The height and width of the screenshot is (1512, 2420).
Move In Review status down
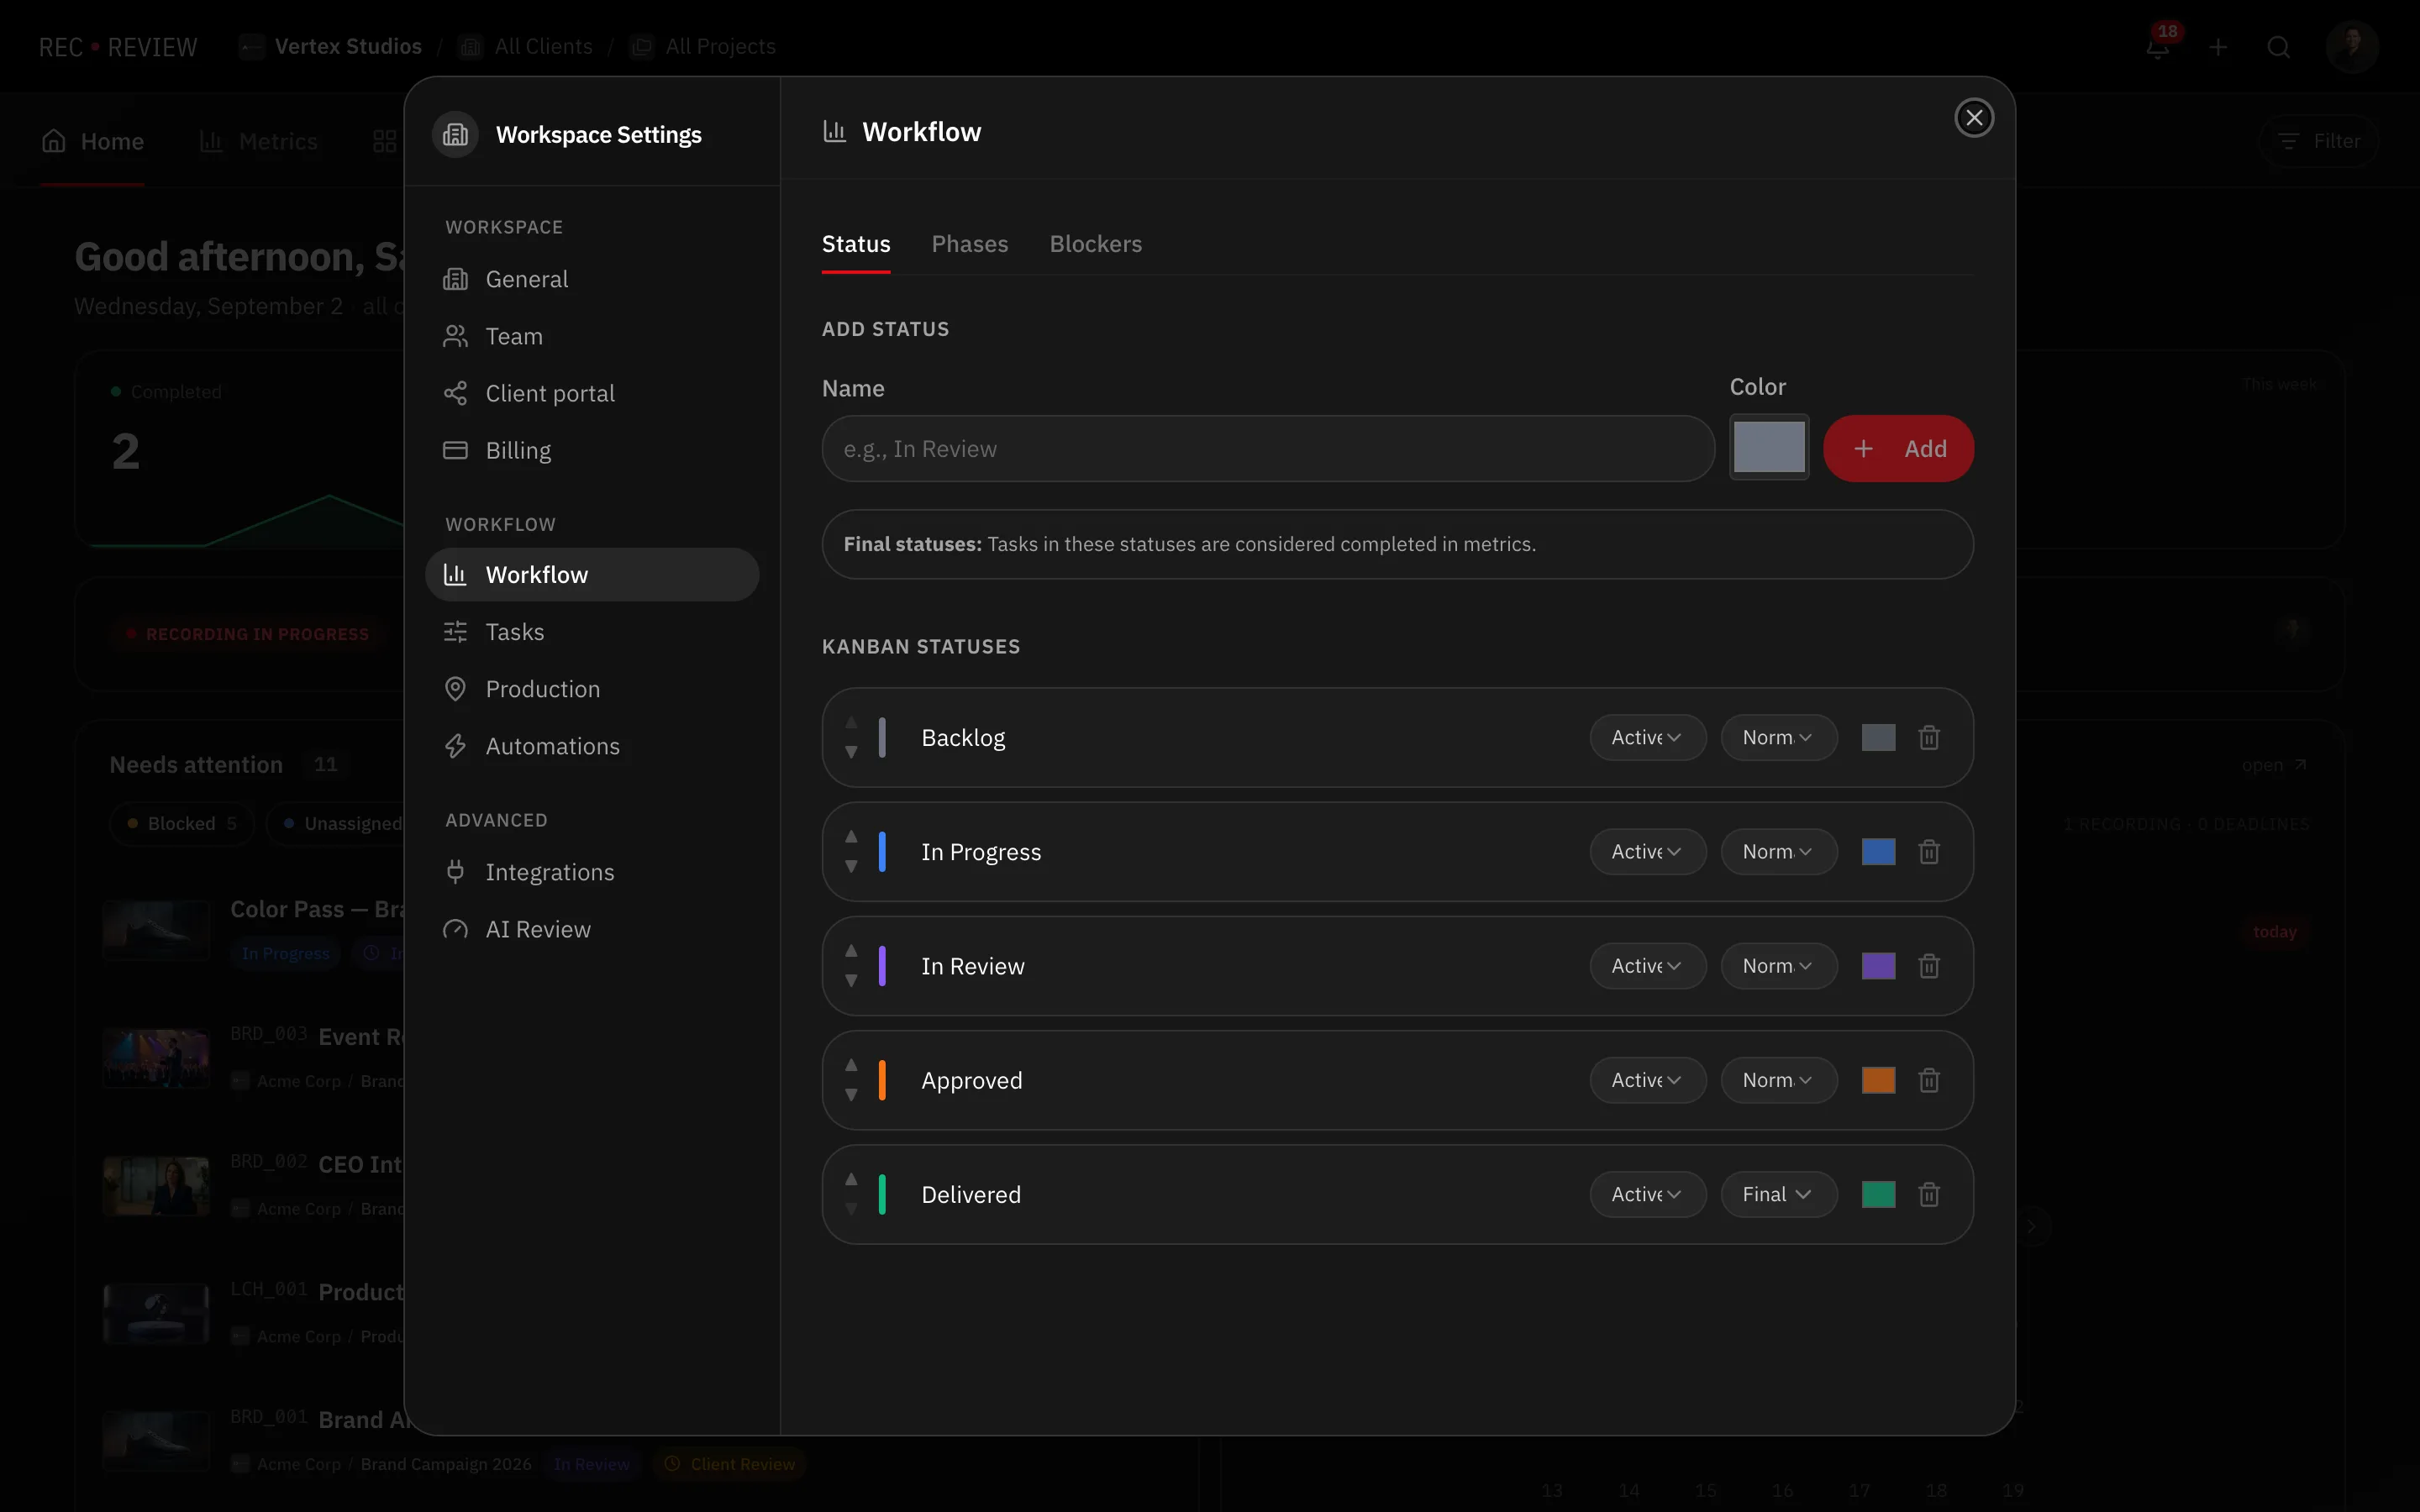click(x=851, y=981)
